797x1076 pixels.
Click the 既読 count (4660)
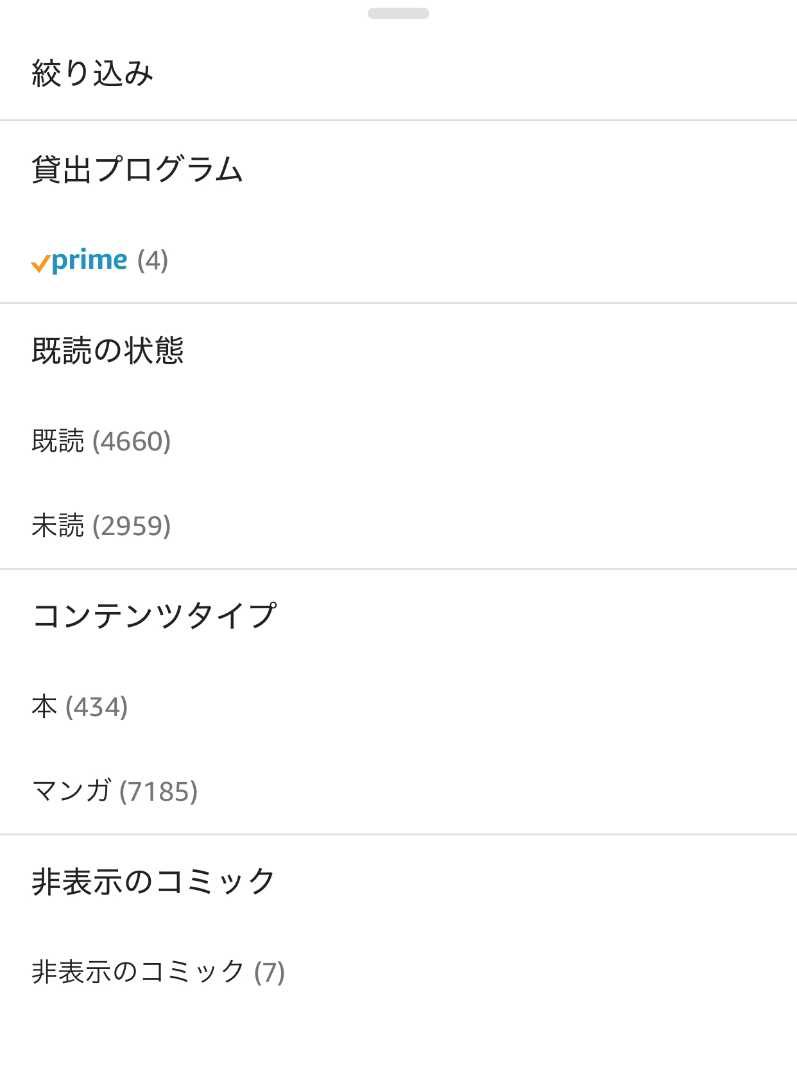click(x=132, y=441)
